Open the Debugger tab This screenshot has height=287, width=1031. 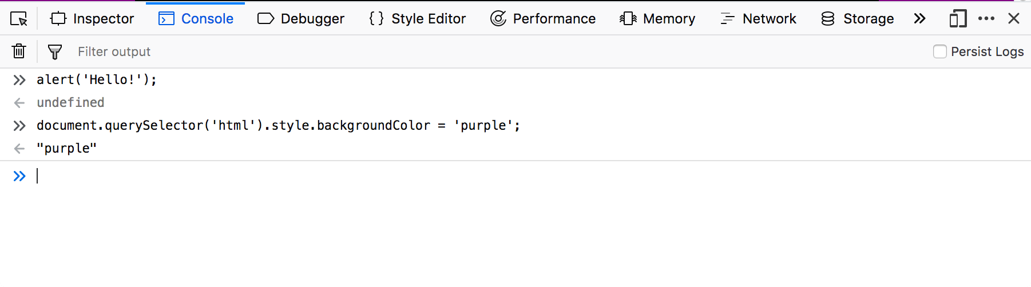tap(301, 19)
